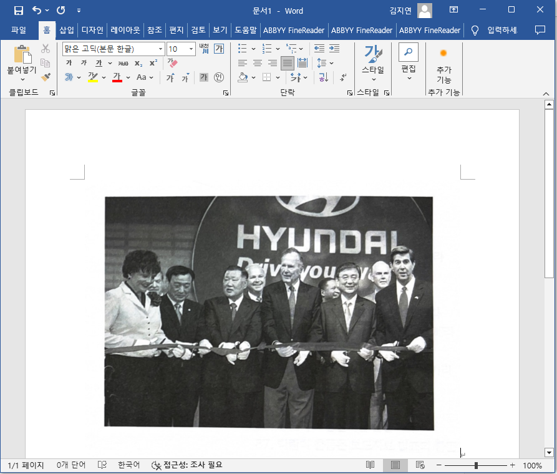557x474 pixels.
Task: Select the Hyundai ribbon-cutting photo in document
Action: 269,312
